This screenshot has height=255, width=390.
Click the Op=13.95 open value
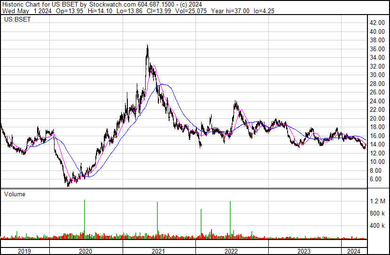coord(70,11)
